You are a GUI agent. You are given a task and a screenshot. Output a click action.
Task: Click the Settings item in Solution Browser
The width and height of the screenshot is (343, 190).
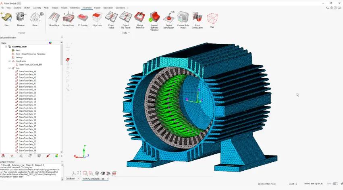pos(19,57)
